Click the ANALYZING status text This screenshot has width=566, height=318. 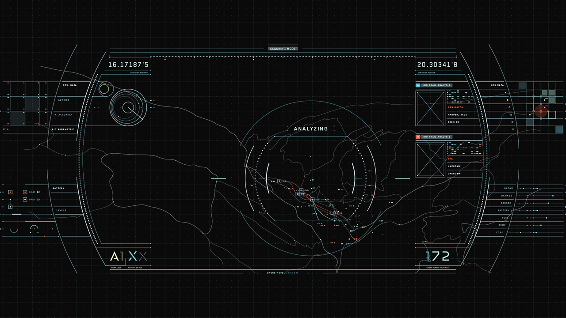tap(311, 129)
